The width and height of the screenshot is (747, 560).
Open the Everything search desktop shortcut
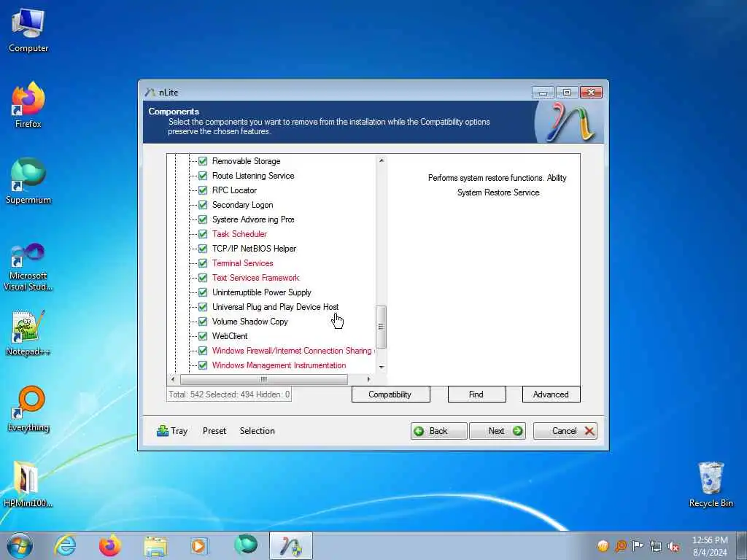(28, 408)
